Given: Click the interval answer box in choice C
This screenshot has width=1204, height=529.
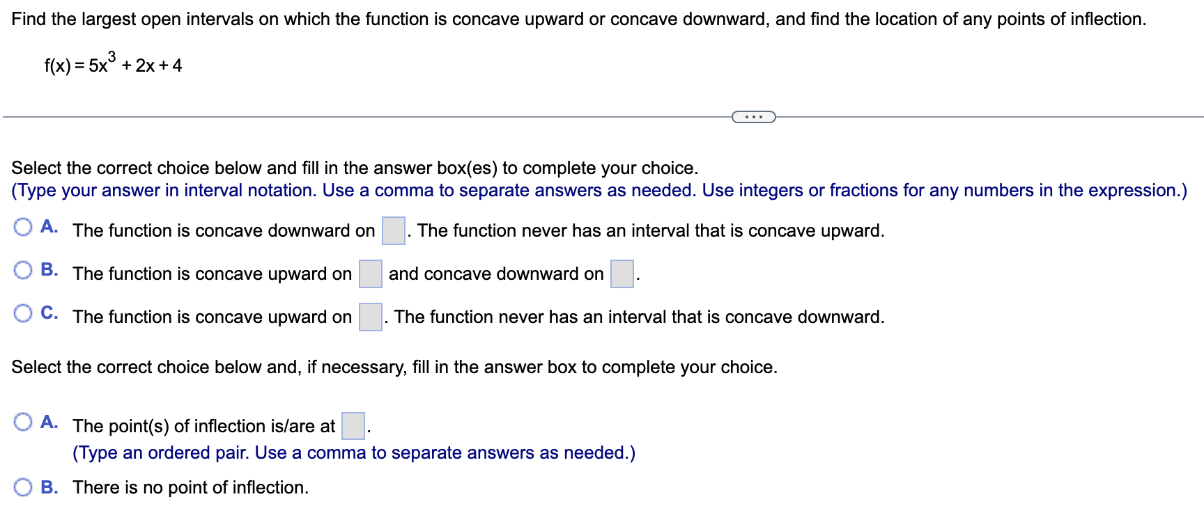Looking at the screenshot, I should (x=369, y=317).
